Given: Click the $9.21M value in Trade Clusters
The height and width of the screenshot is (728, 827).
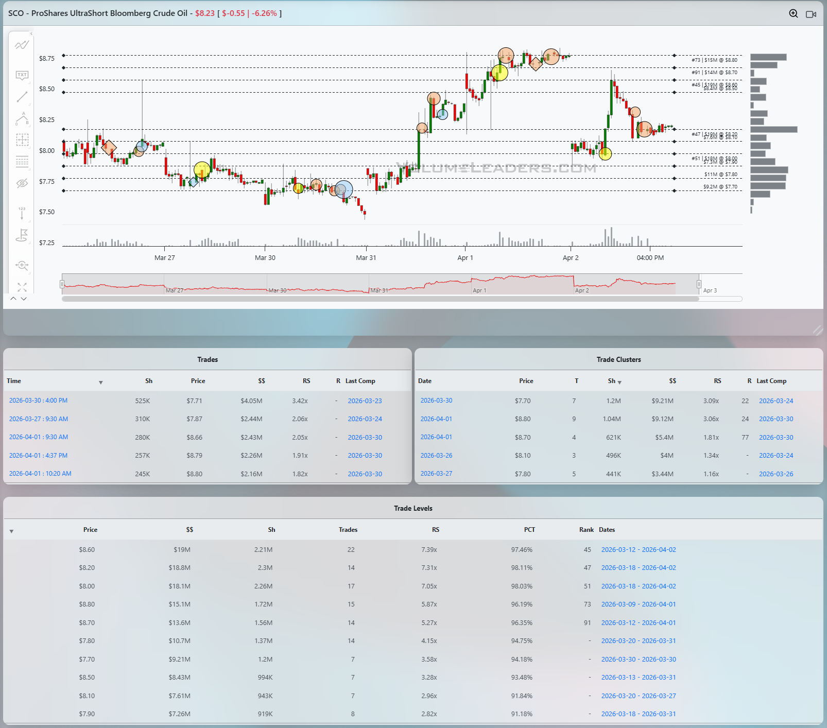Looking at the screenshot, I should [x=662, y=401].
